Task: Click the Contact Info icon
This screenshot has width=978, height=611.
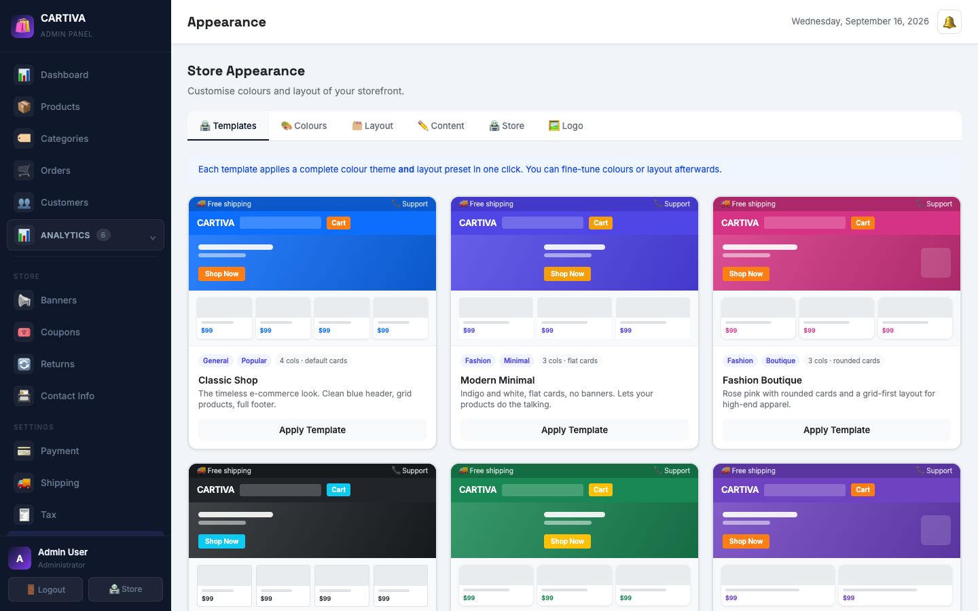Action: pos(24,396)
